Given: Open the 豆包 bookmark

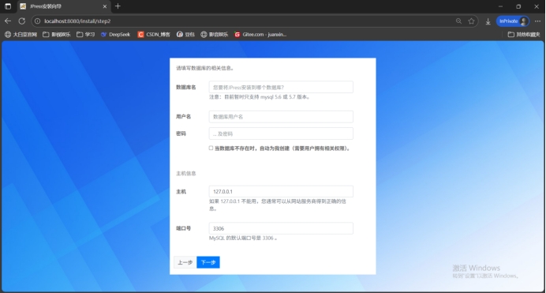Looking at the screenshot, I should click(x=185, y=35).
